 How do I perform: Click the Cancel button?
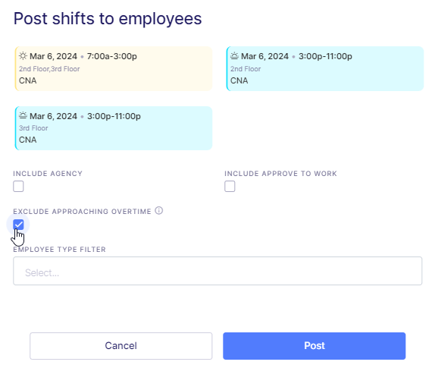[121, 346]
